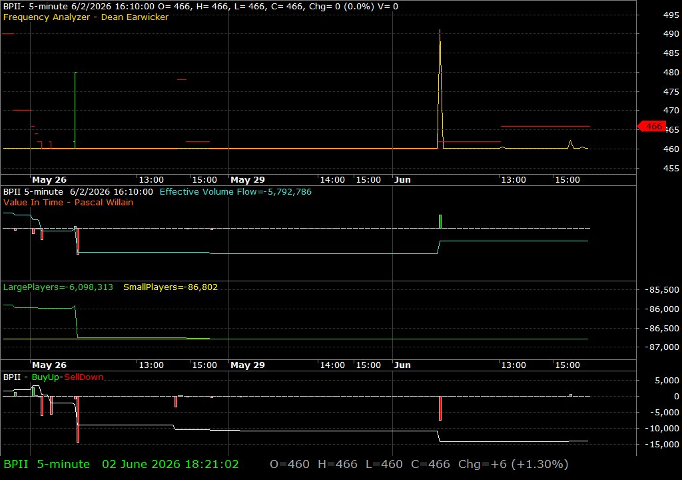Click 'May 26' date on top time axis
The width and height of the screenshot is (682, 480).
[49, 179]
